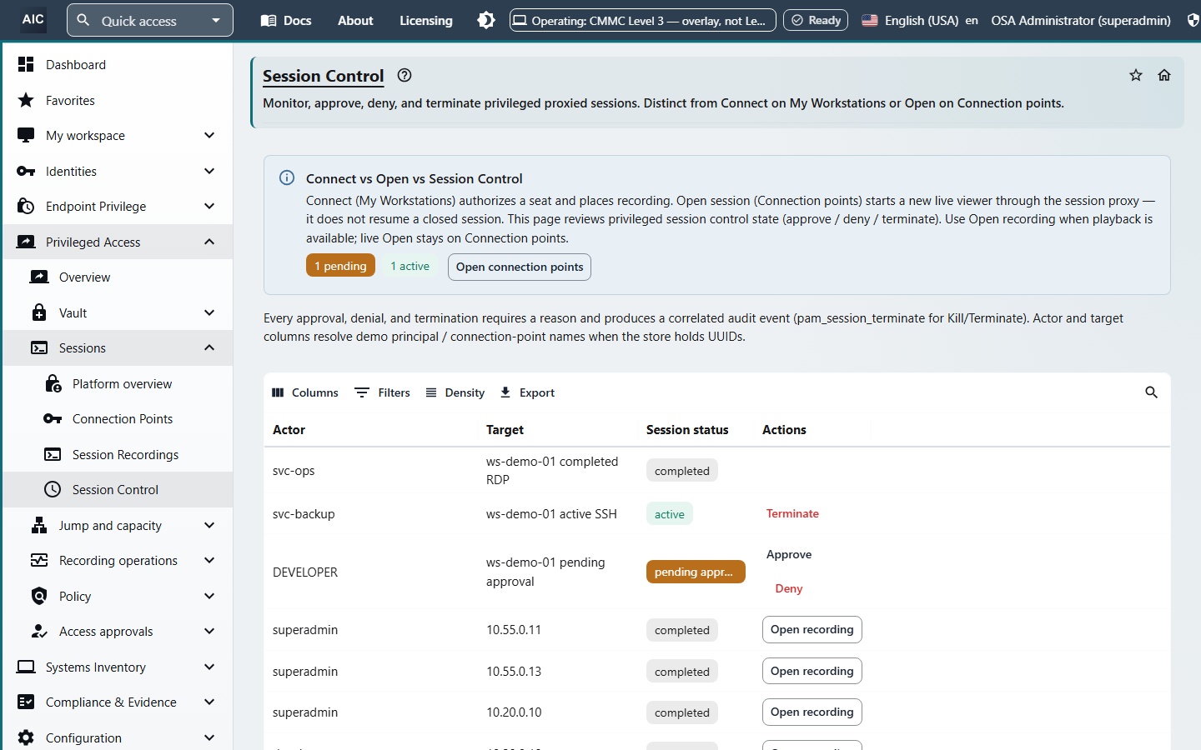
Task: Open Connection Points in sidebar
Action: tap(117, 418)
